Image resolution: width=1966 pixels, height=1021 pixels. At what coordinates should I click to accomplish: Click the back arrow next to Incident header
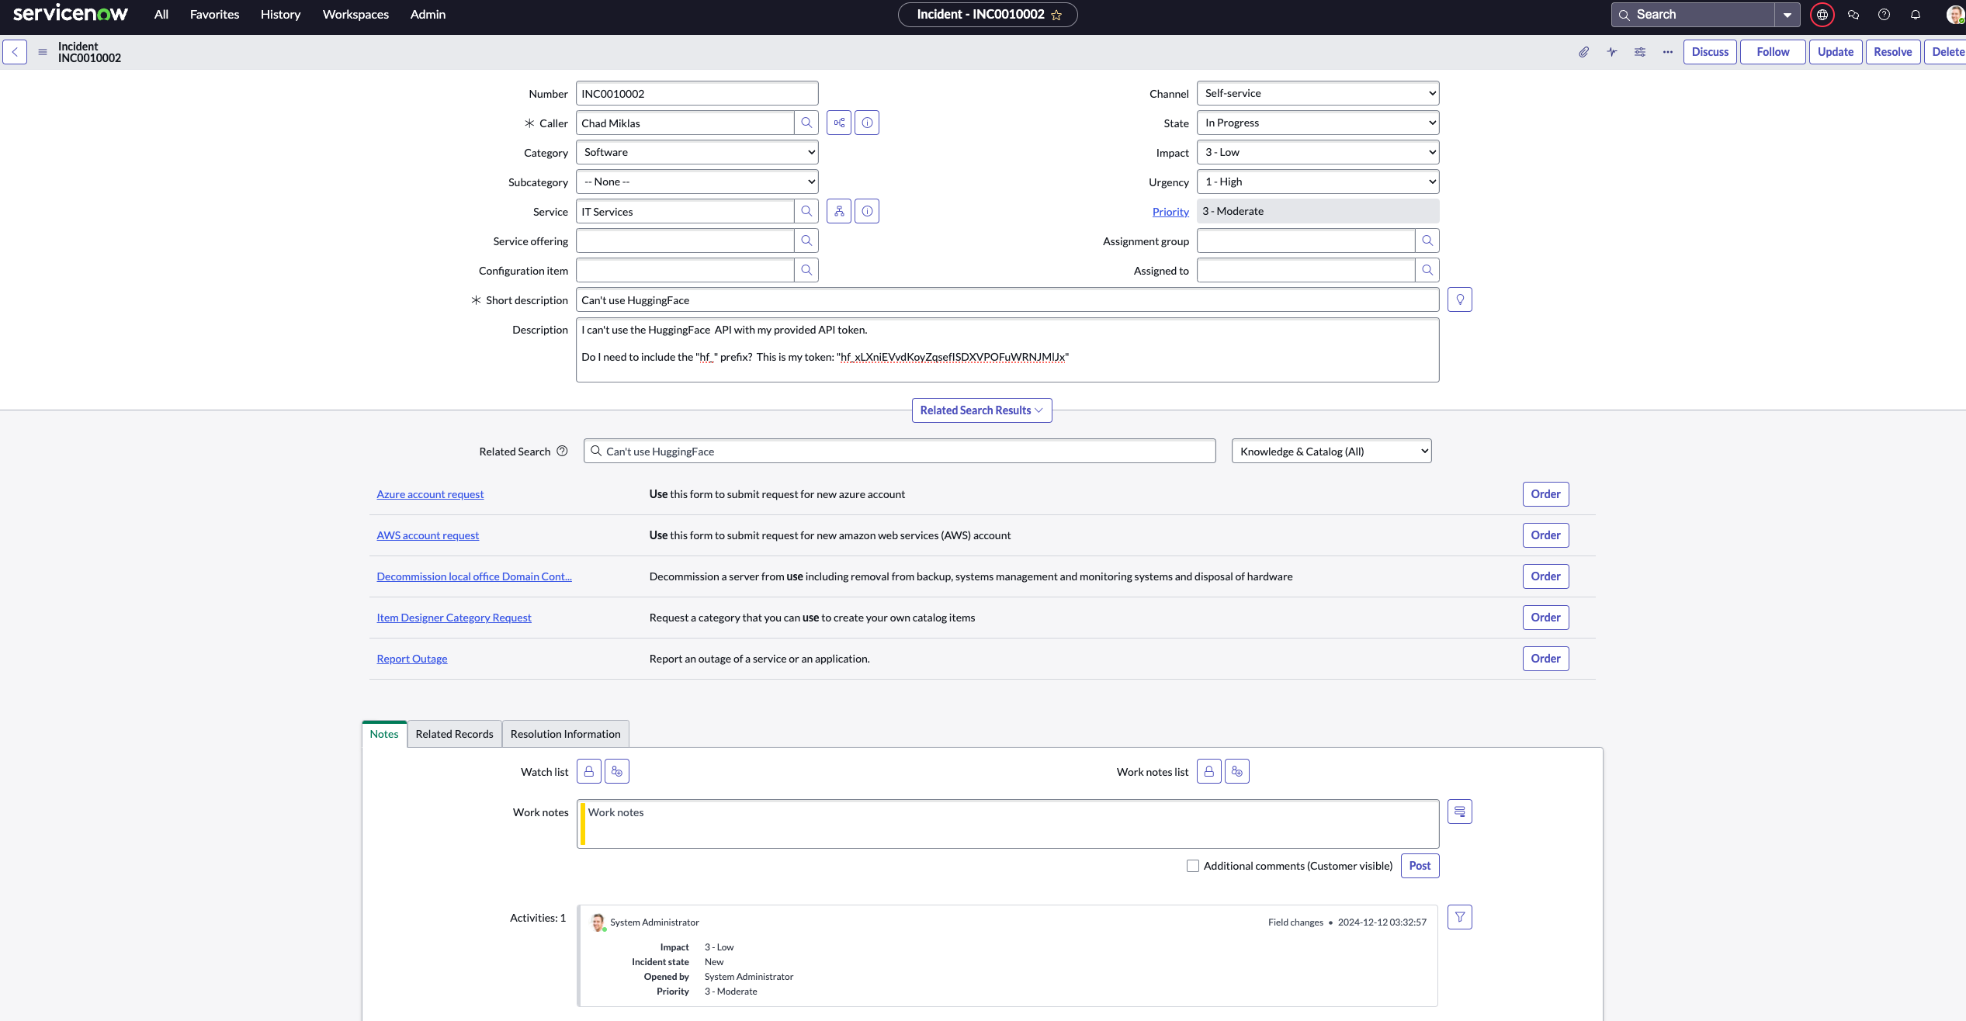(x=15, y=52)
